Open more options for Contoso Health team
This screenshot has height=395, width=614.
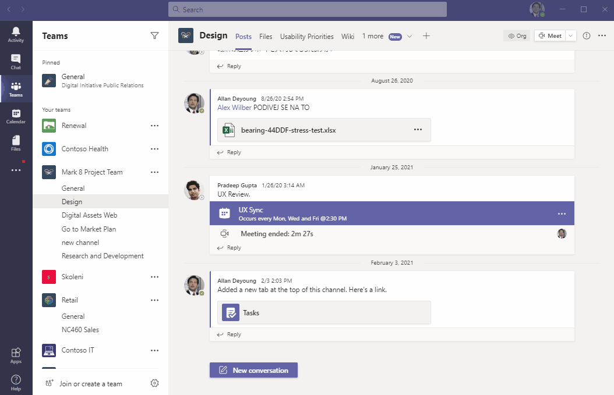tap(155, 148)
